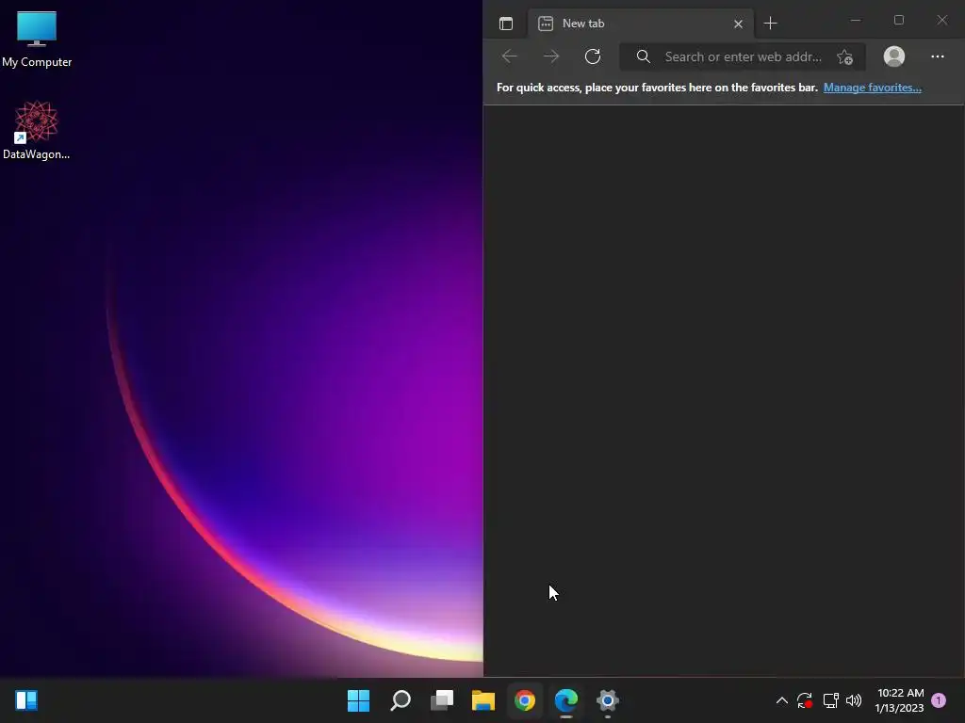The height and width of the screenshot is (723, 965).
Task: Open Task View on taskbar
Action: pyautogui.click(x=442, y=700)
